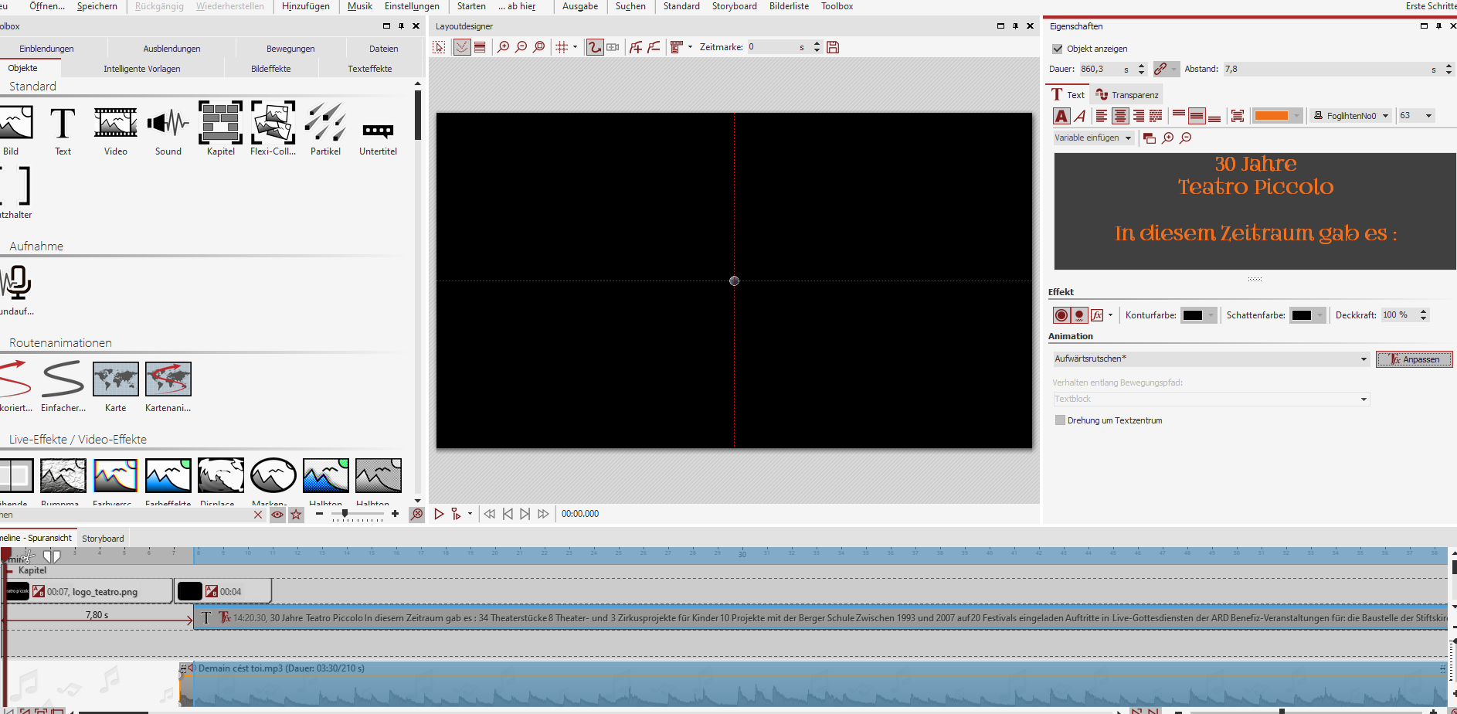Select the Partikel object in Toolbox
This screenshot has width=1457, height=714.
[x=325, y=124]
